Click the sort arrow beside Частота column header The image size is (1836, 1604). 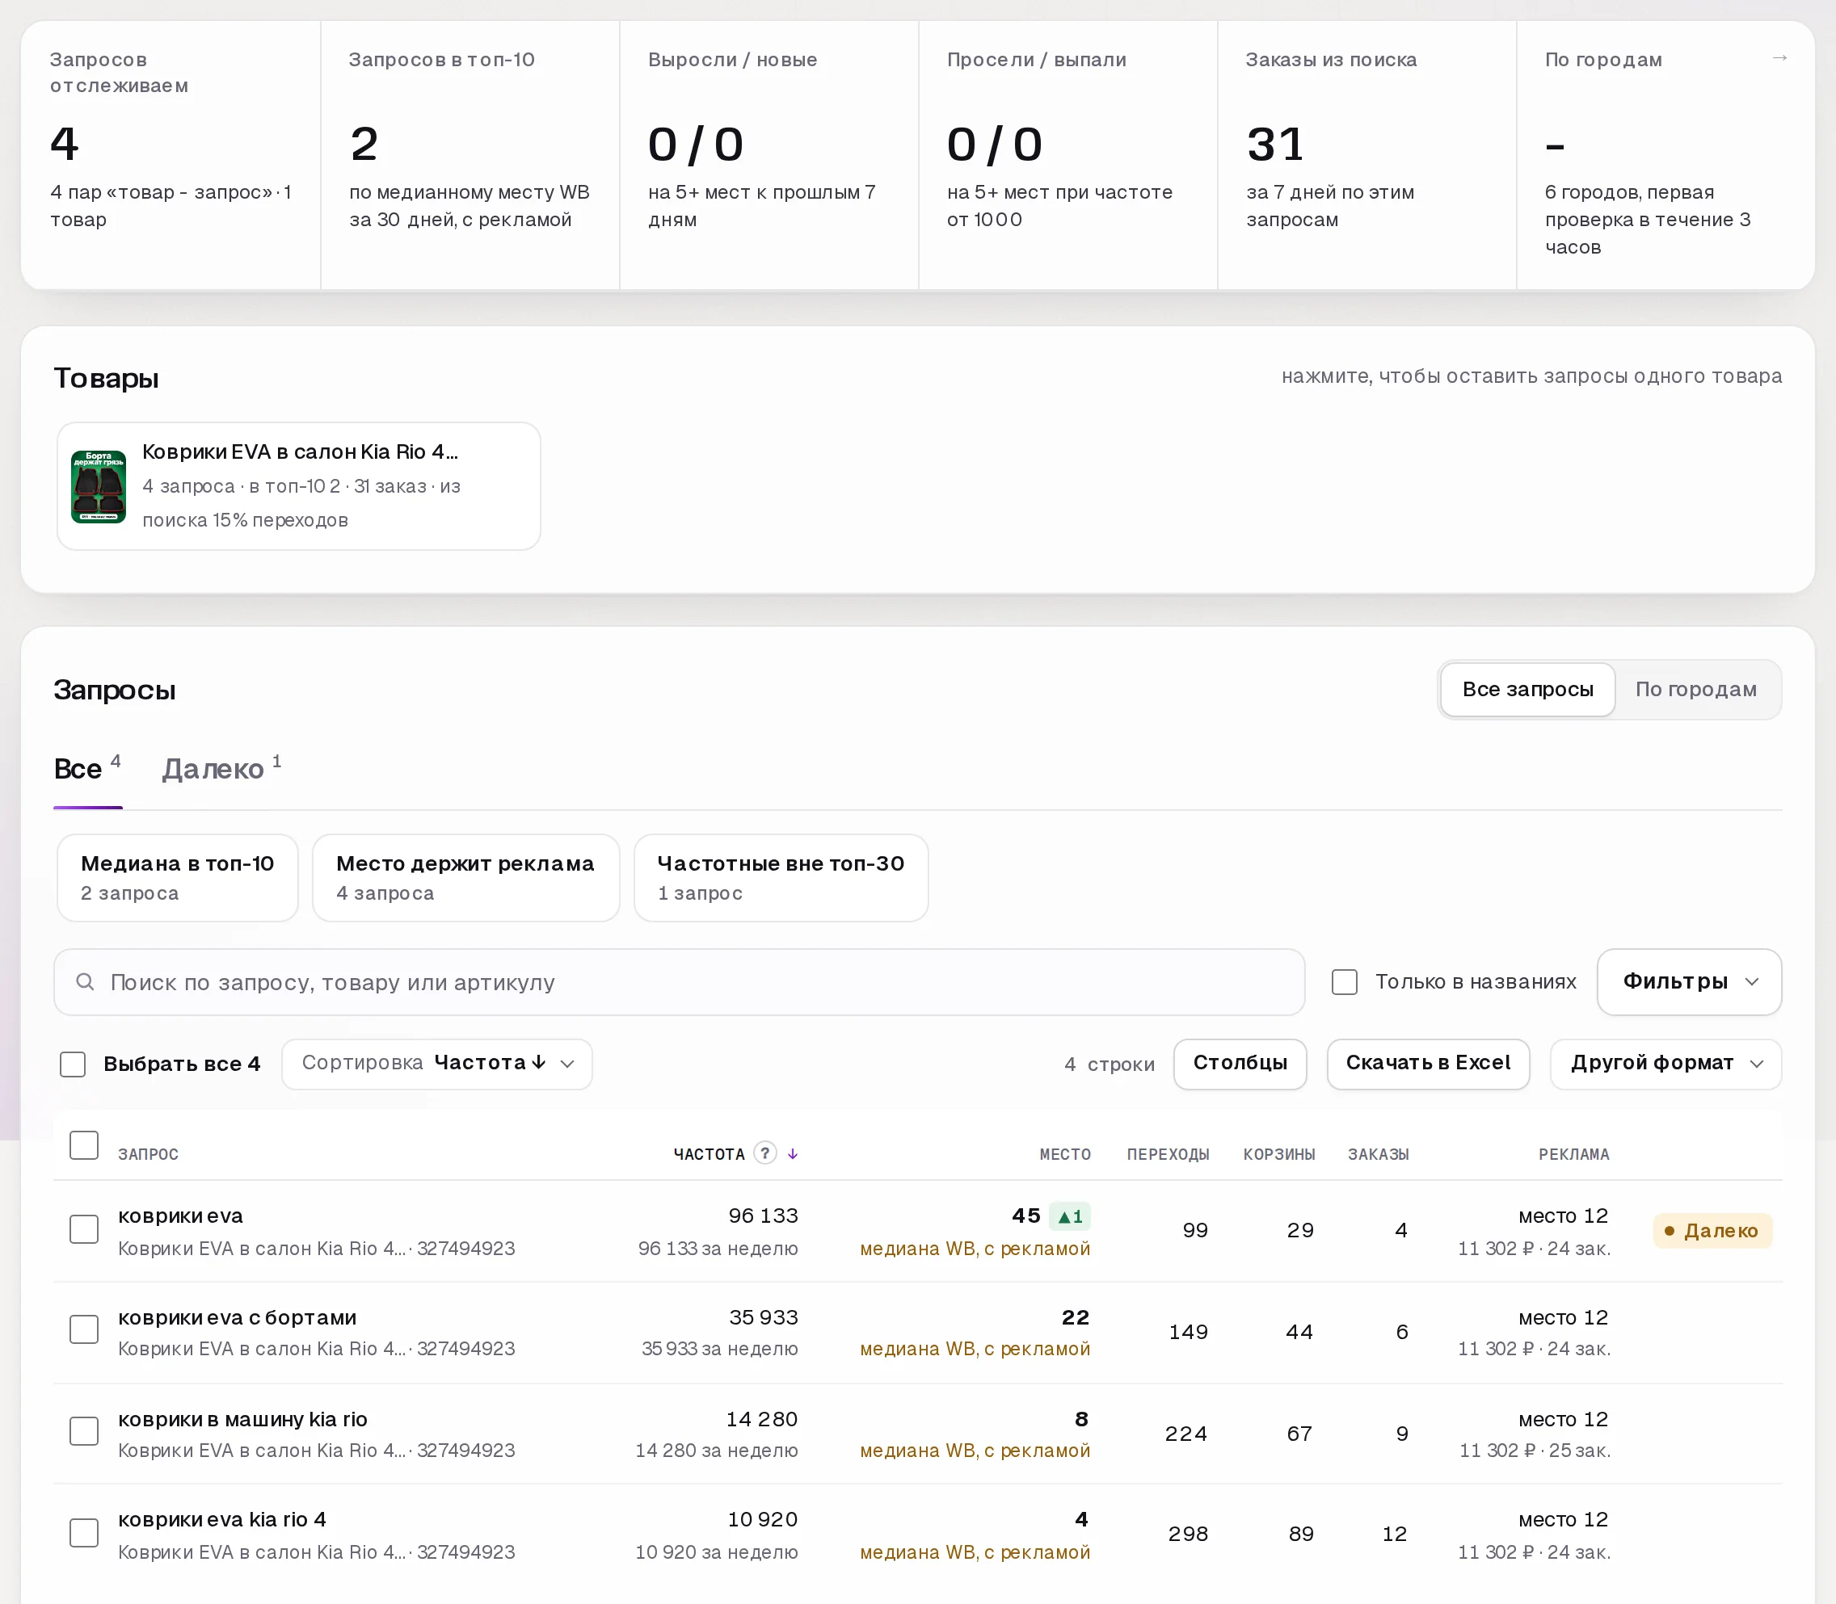point(793,1154)
